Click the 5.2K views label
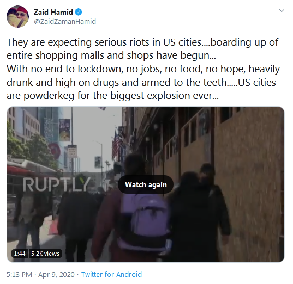 [x=45, y=254]
